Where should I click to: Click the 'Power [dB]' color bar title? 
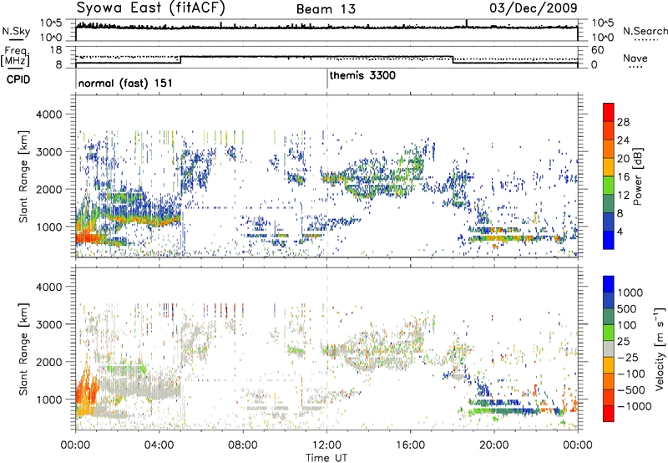(x=637, y=176)
